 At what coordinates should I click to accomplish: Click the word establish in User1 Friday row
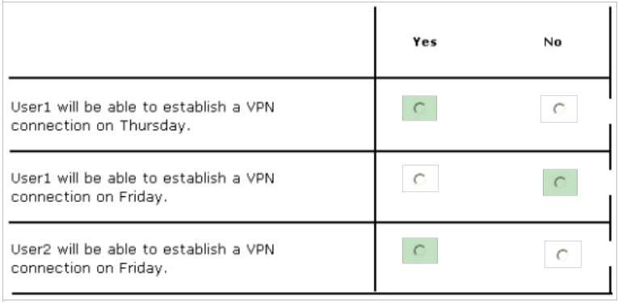pyautogui.click(x=195, y=178)
